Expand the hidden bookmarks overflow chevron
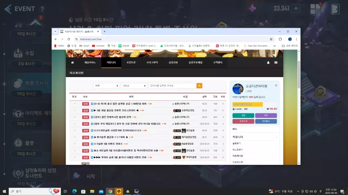Image resolution: width=348 pixels, height=195 pixels. [275, 46]
